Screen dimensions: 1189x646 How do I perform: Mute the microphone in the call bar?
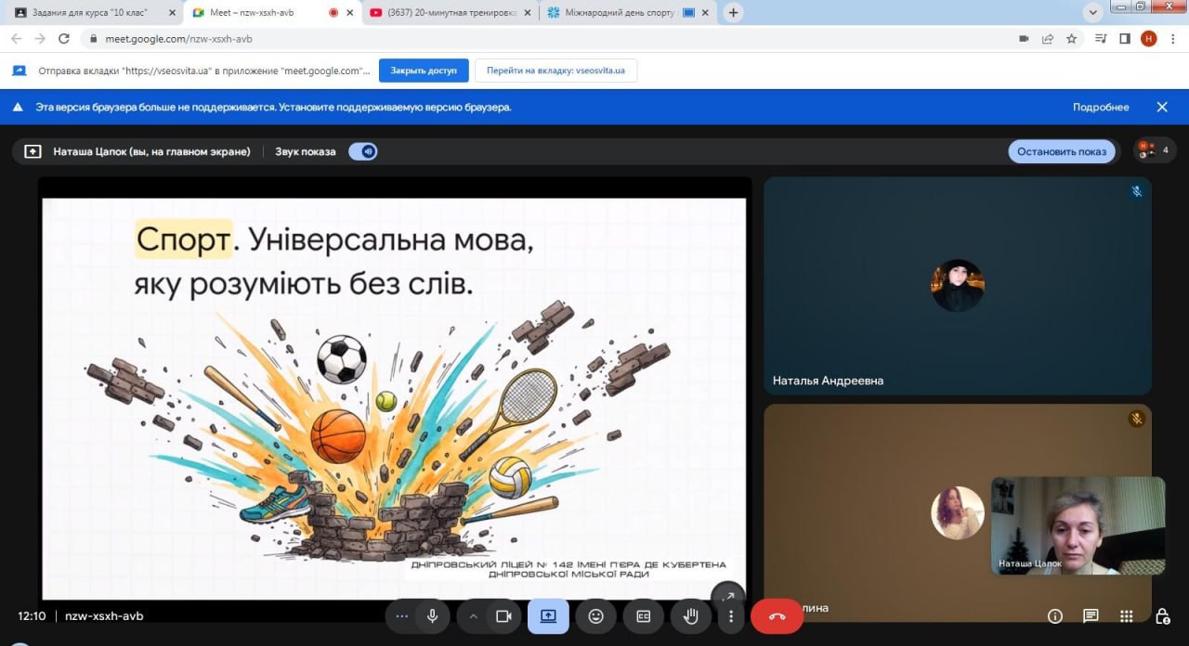[432, 616]
